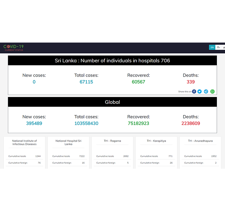Click Global recovered value 75182923
Viewport: 225px width, 211px height.
pos(139,123)
